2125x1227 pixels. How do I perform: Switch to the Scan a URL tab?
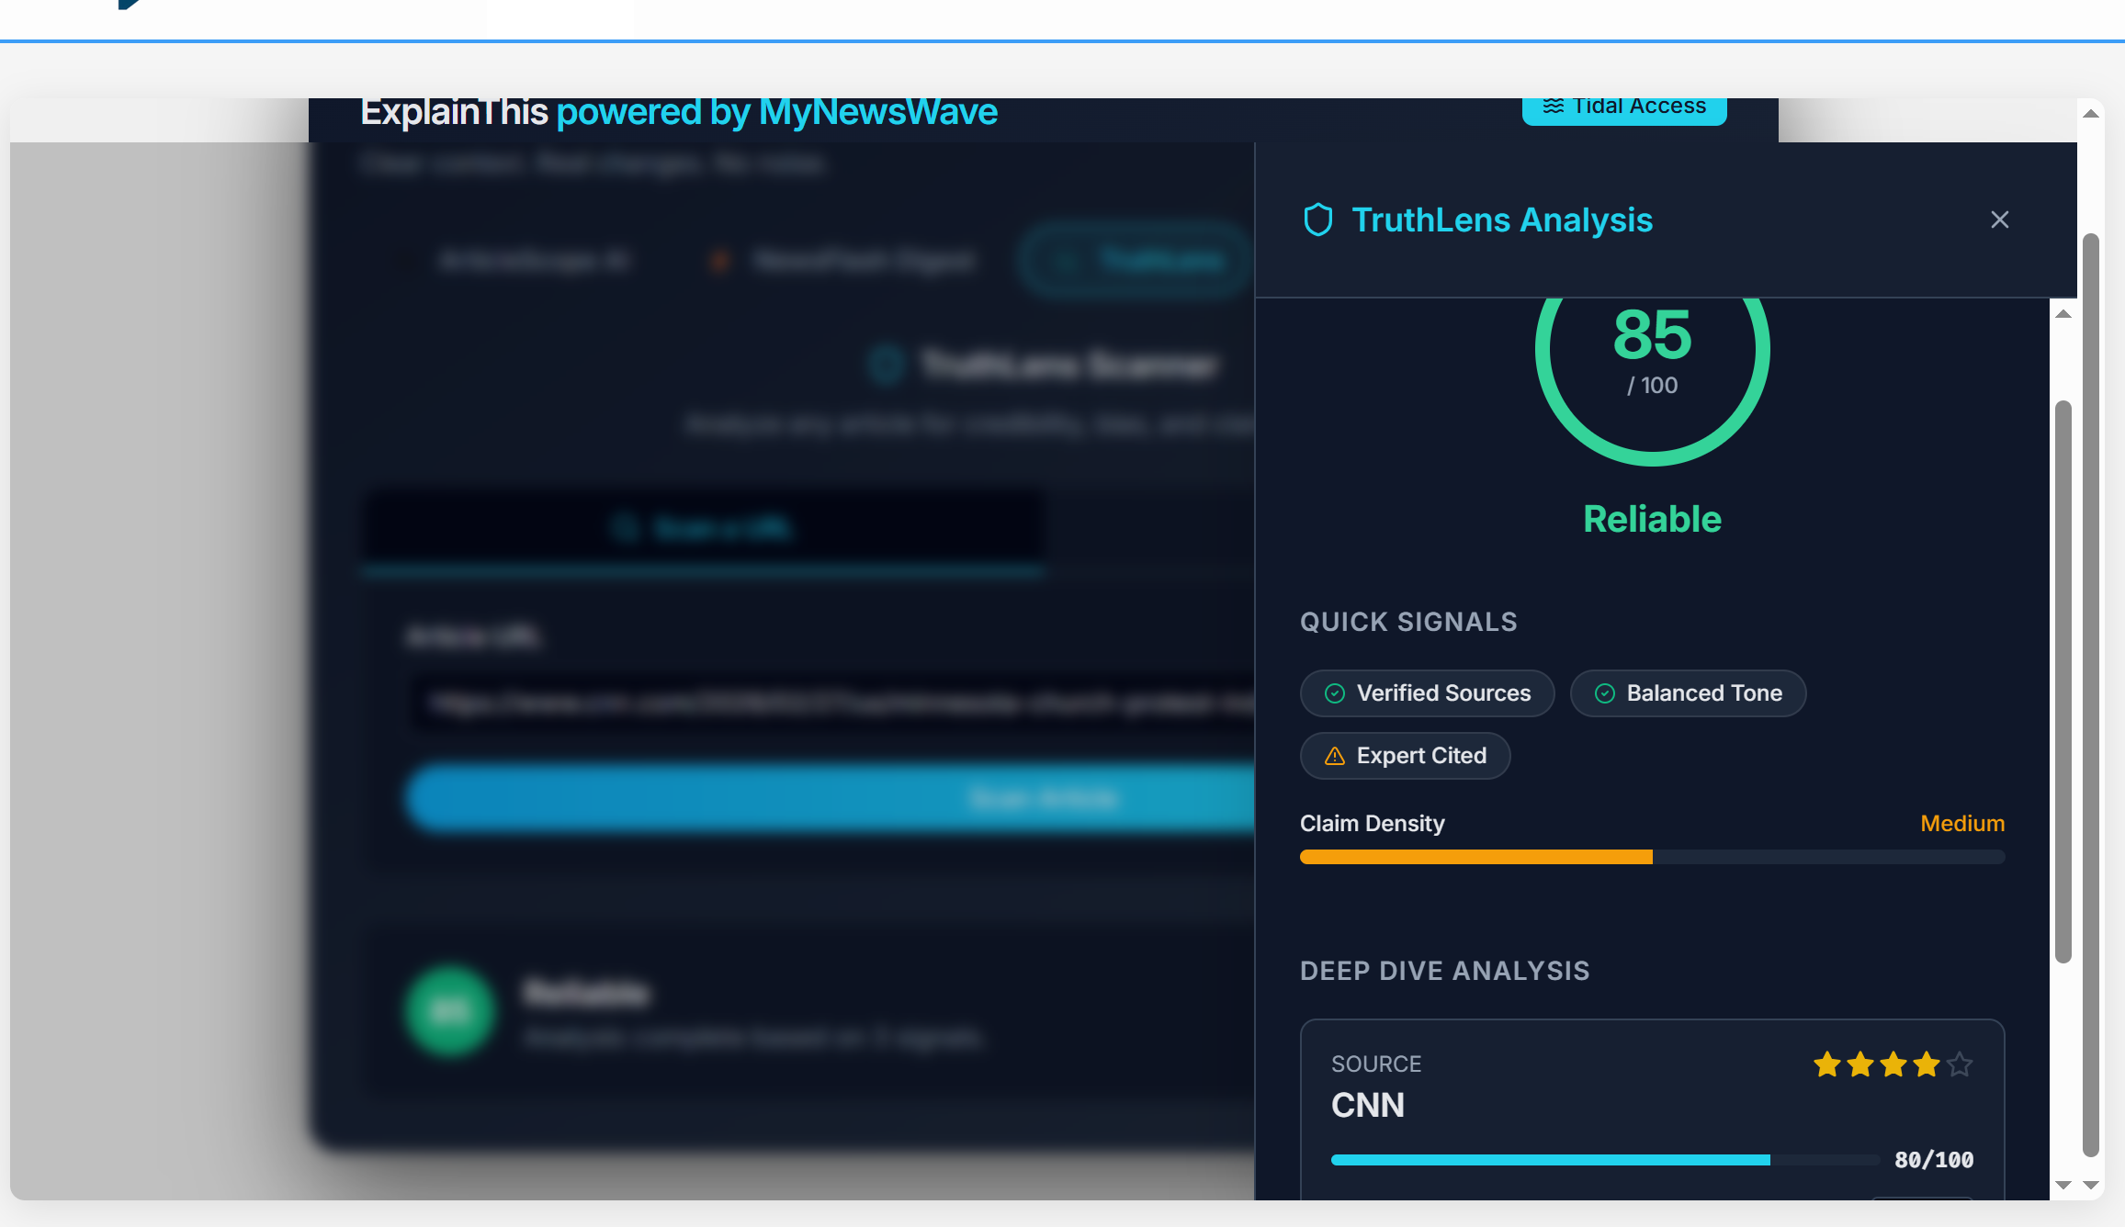(x=703, y=527)
